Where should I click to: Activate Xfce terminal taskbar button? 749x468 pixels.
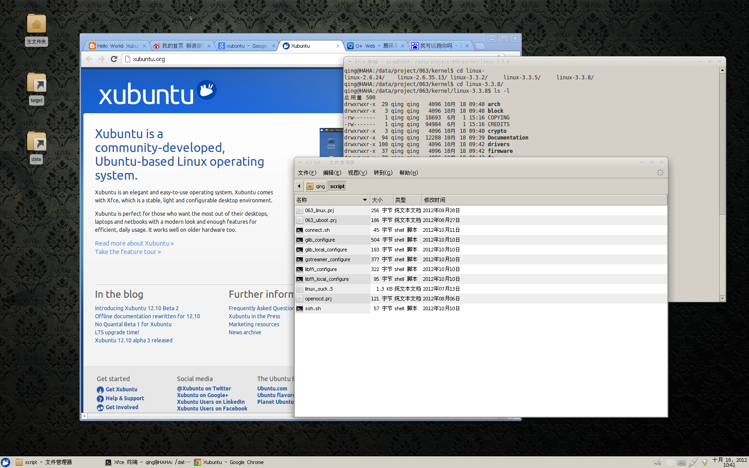[x=148, y=462]
